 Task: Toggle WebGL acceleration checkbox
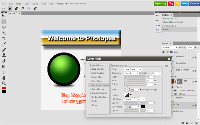click(x=66, y=3)
